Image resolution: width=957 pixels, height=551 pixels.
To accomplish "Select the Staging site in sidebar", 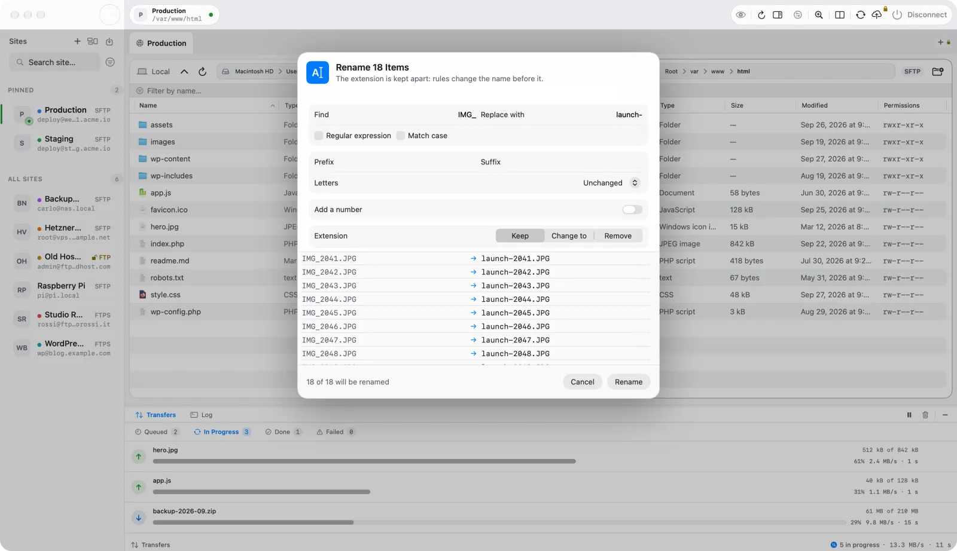I will click(x=63, y=143).
